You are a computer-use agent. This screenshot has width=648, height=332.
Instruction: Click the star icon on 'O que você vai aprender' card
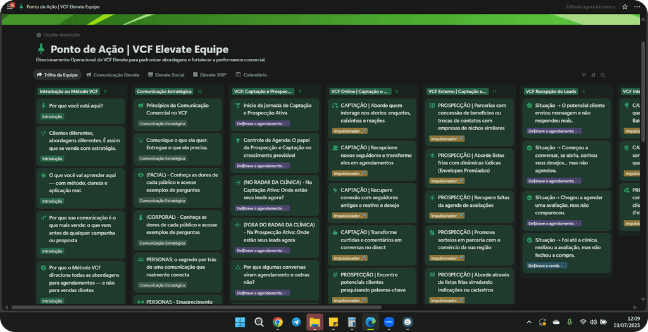44,176
